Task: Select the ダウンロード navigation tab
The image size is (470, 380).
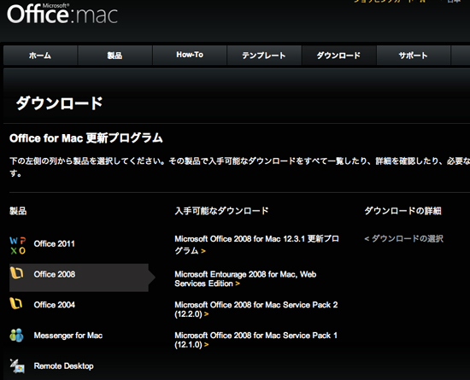Action: (338, 56)
